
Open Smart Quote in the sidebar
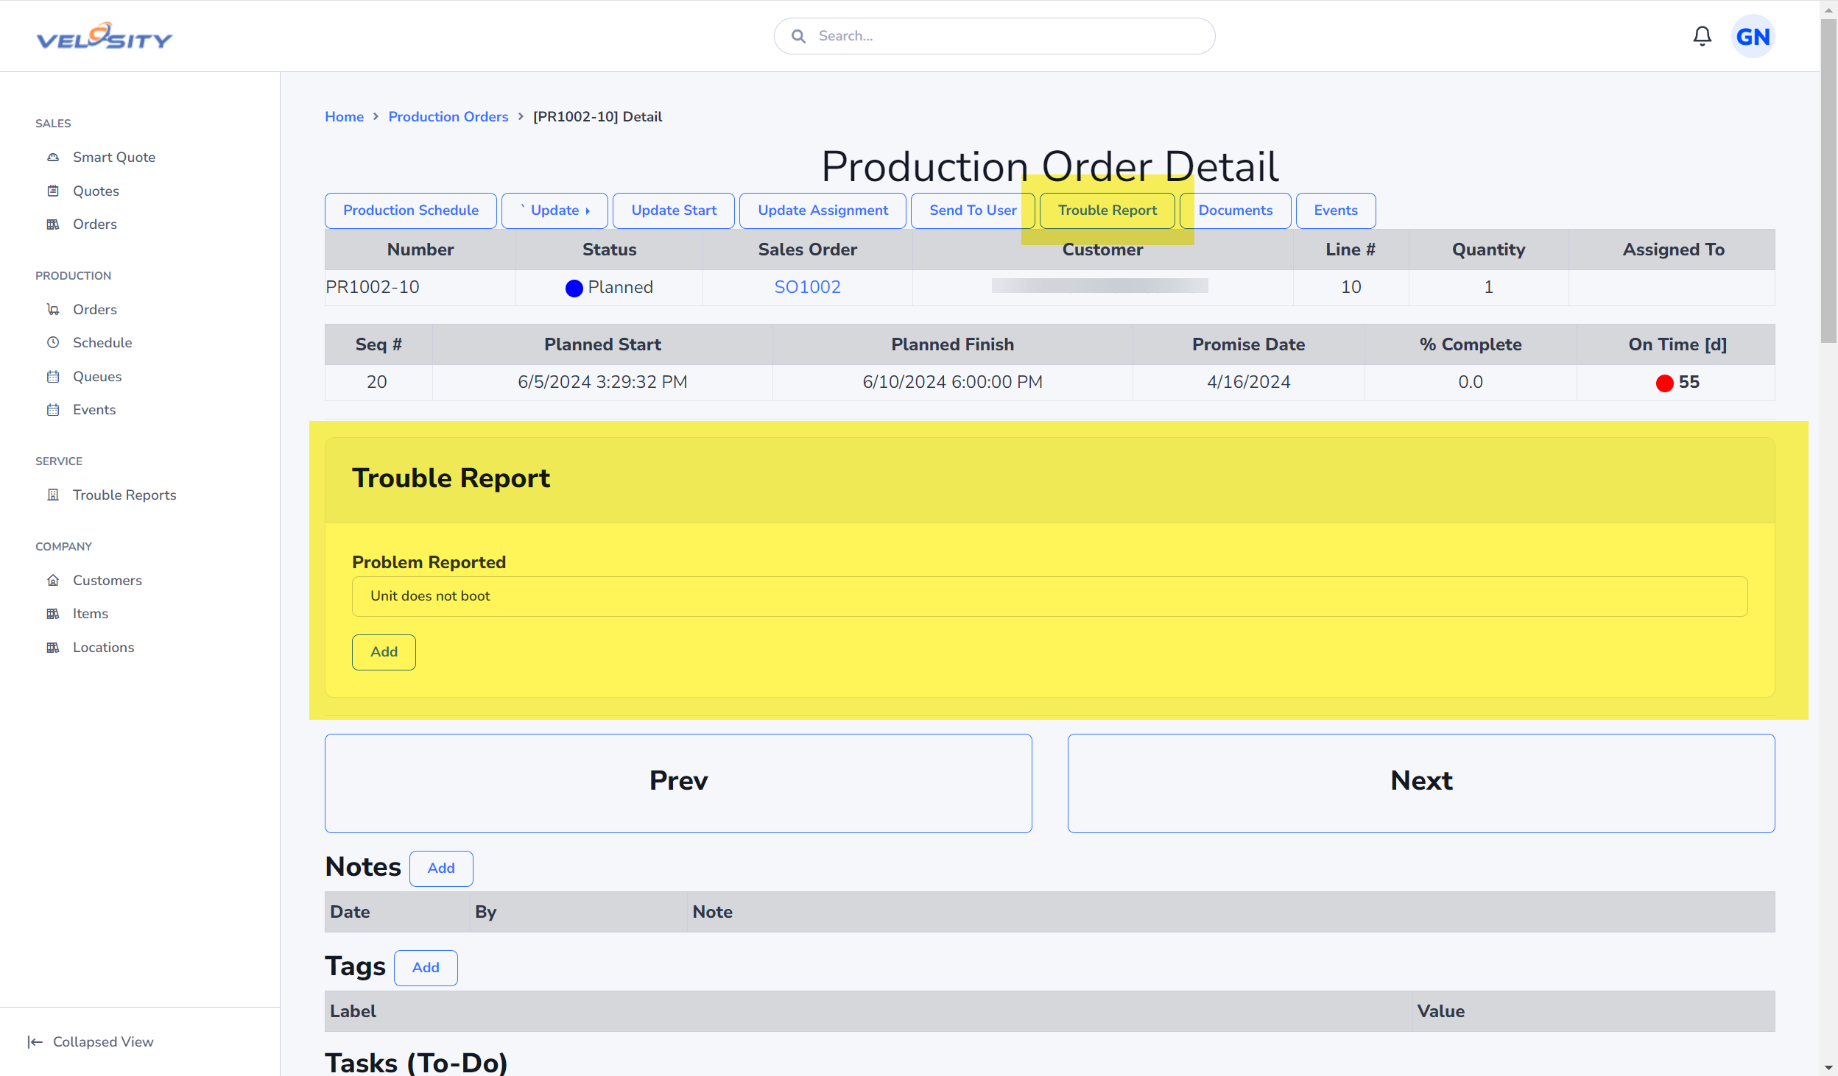[114, 157]
